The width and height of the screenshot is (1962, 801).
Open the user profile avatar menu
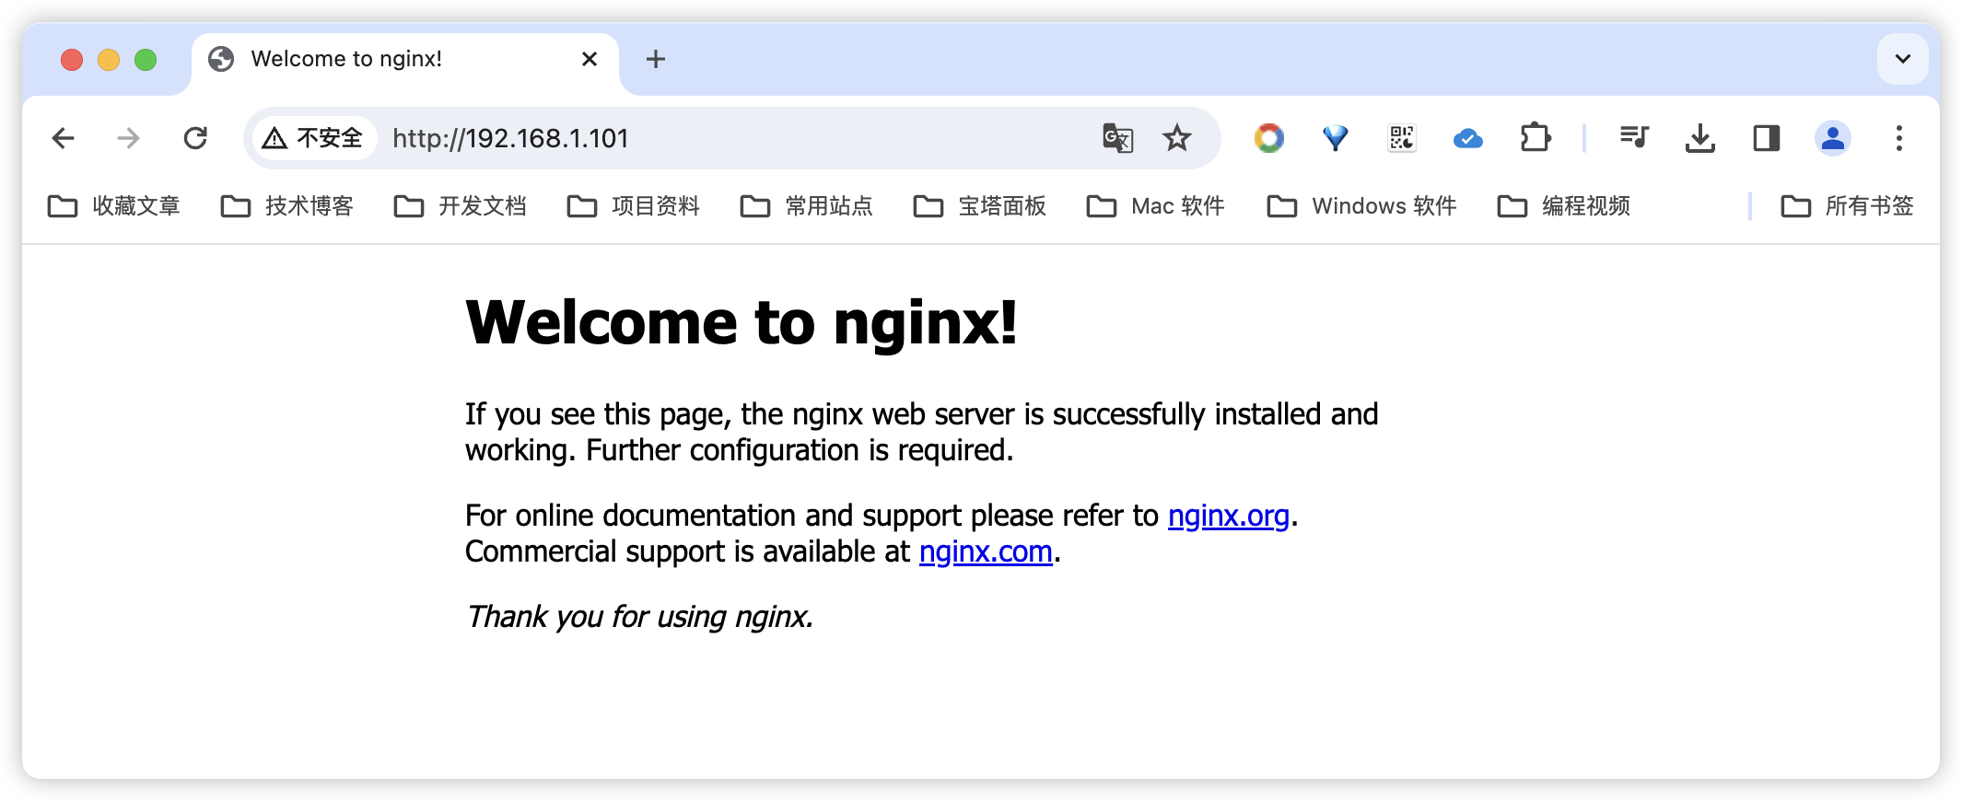(1833, 138)
